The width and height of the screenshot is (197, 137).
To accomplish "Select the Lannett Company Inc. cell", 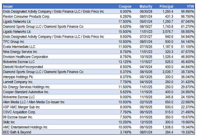I will [x=18, y=82].
